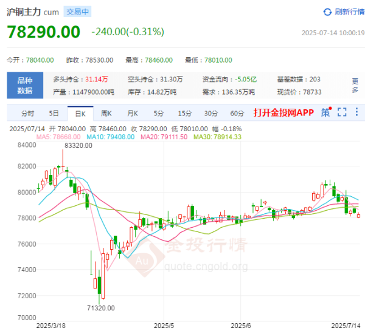The image size is (365, 328).
Task: Open the three-dot more options menu
Action: (356, 112)
